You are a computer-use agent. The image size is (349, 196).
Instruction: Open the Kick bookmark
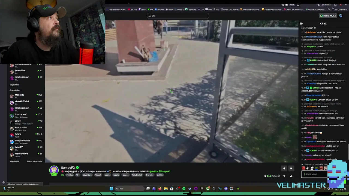coord(151,9)
